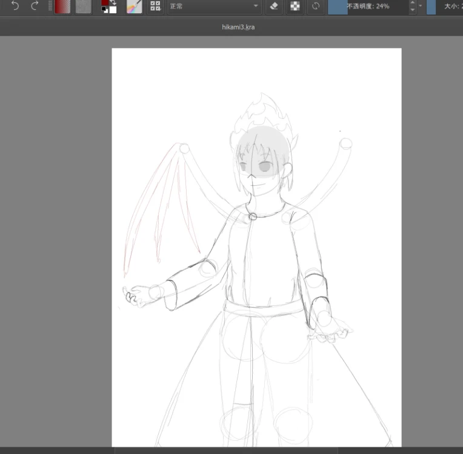Select the hikami3.kra document tab

238,27
